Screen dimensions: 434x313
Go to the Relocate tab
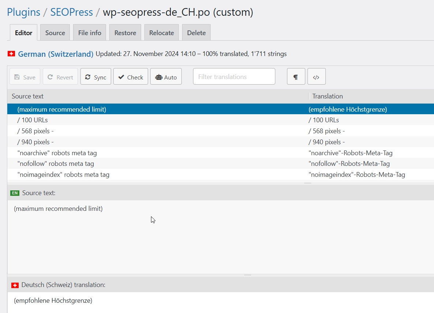pos(161,33)
